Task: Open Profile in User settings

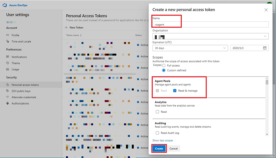Action: [15, 35]
